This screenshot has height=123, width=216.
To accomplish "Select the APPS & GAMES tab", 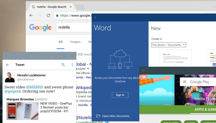I will [x=205, y=110].
